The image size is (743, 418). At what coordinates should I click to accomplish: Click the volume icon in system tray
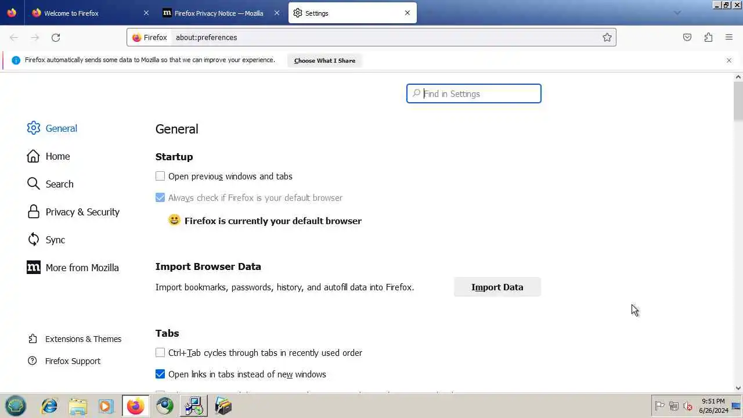click(x=688, y=406)
